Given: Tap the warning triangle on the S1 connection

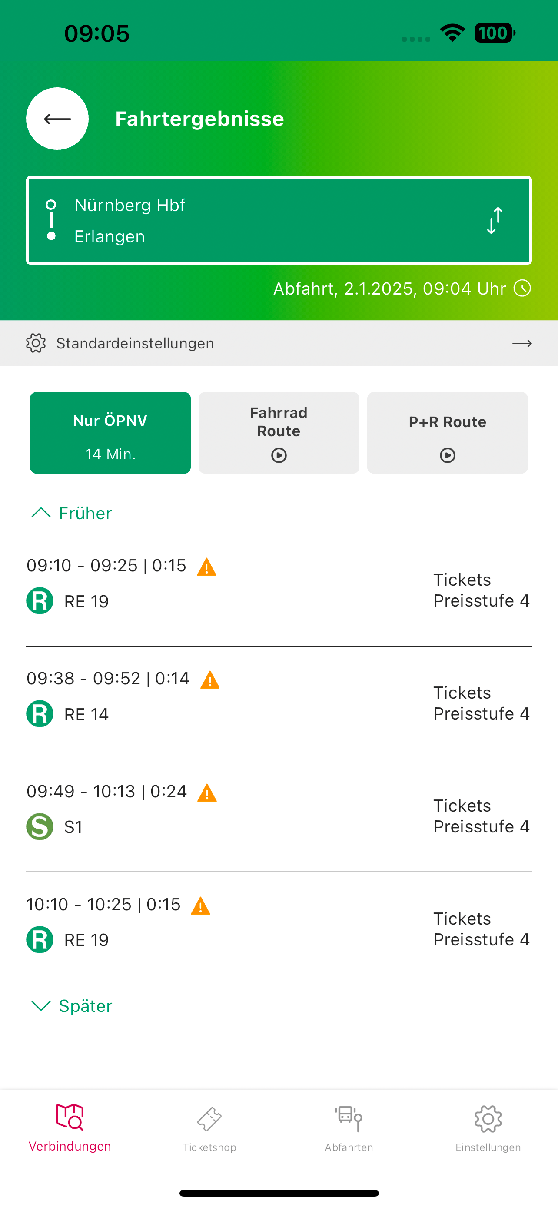Looking at the screenshot, I should [207, 793].
